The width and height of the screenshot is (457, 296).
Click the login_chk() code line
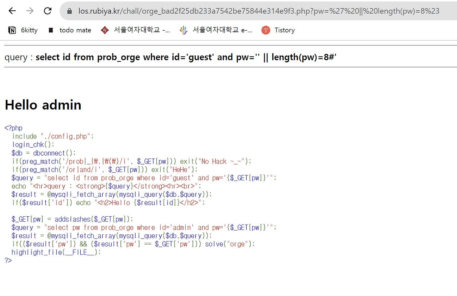click(33, 145)
